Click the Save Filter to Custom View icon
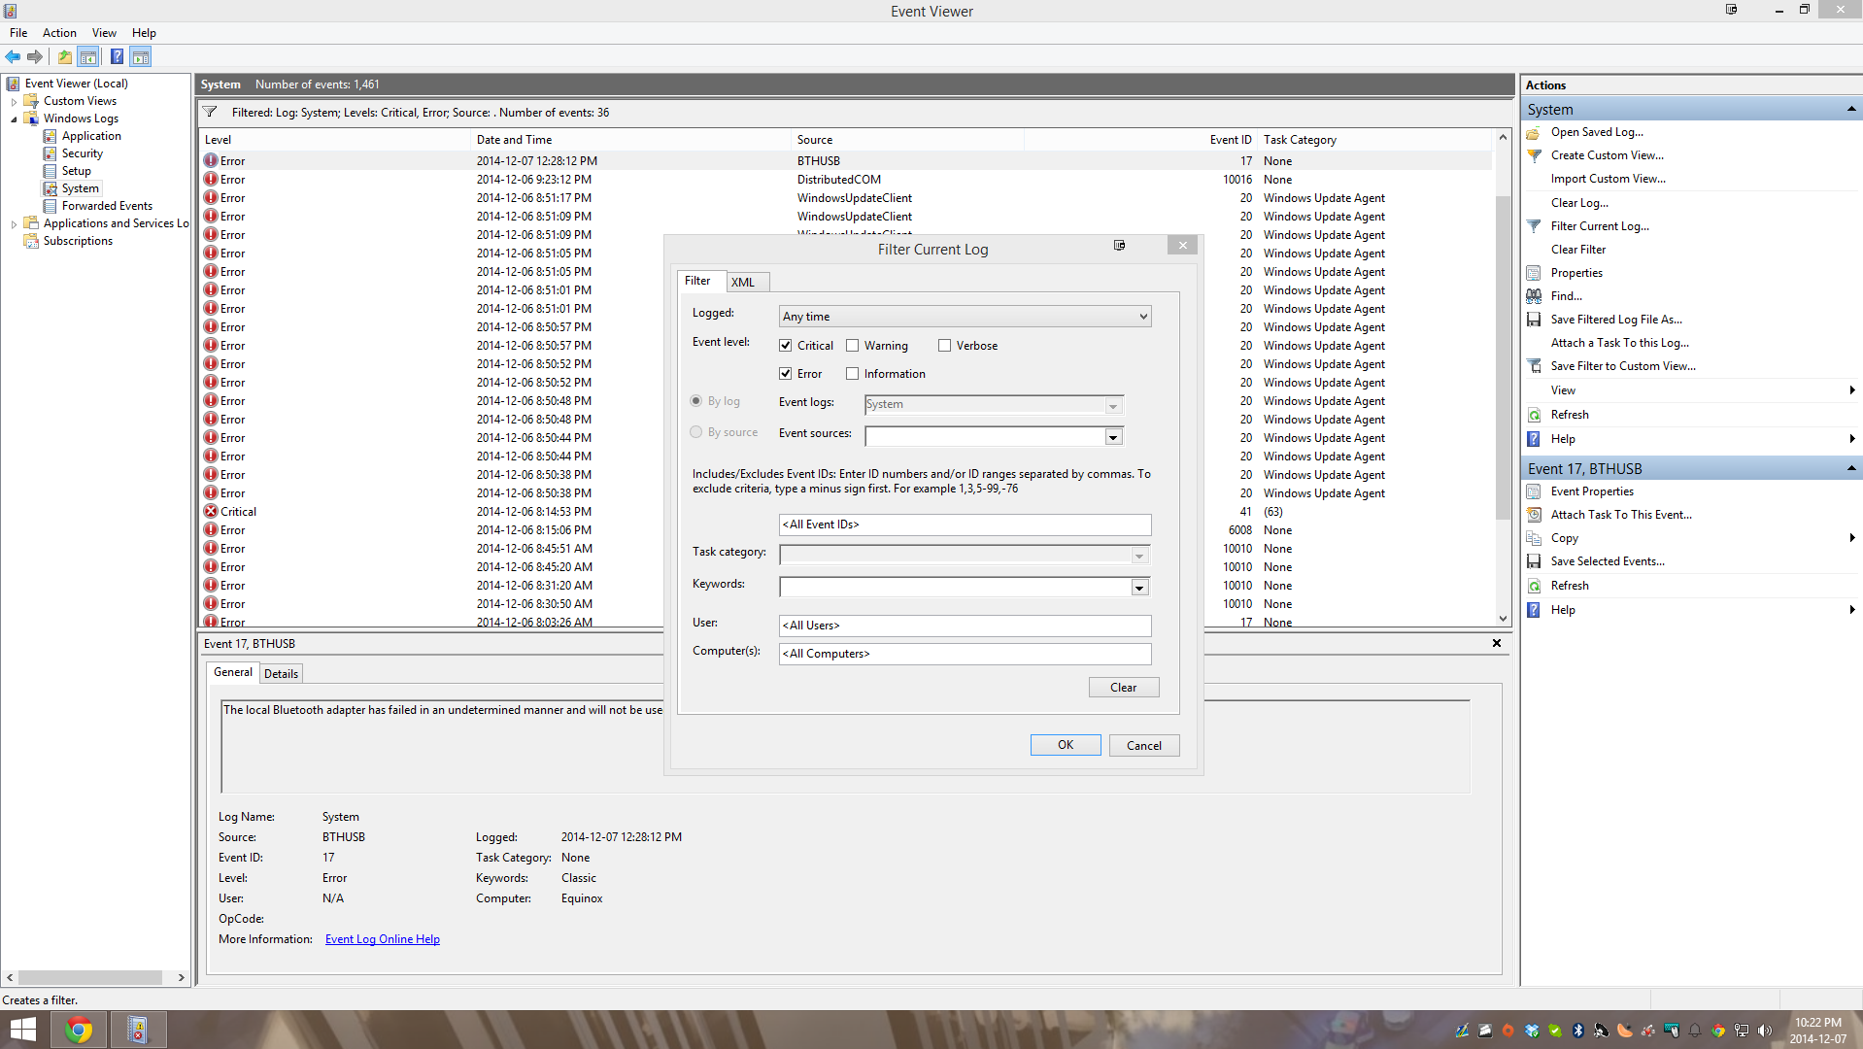Viewport: 1863px width, 1049px height. pos(1534,367)
